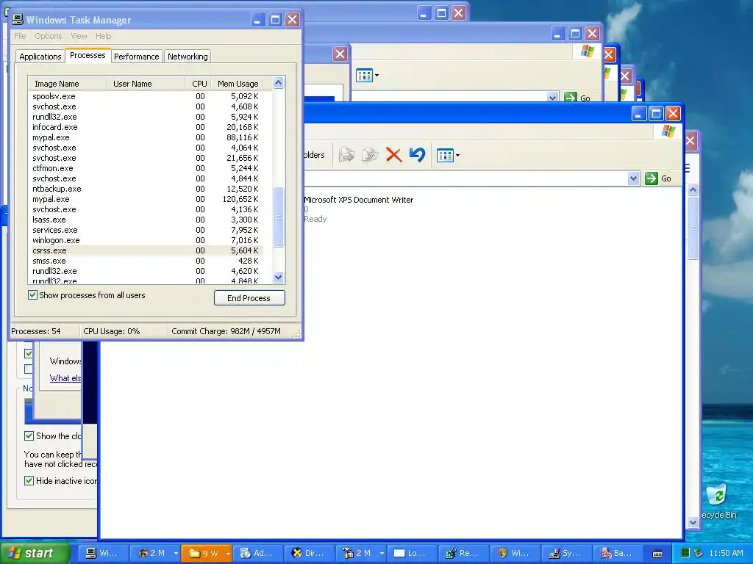
Task: Click the greyed Move To folder icon
Action: pos(346,155)
